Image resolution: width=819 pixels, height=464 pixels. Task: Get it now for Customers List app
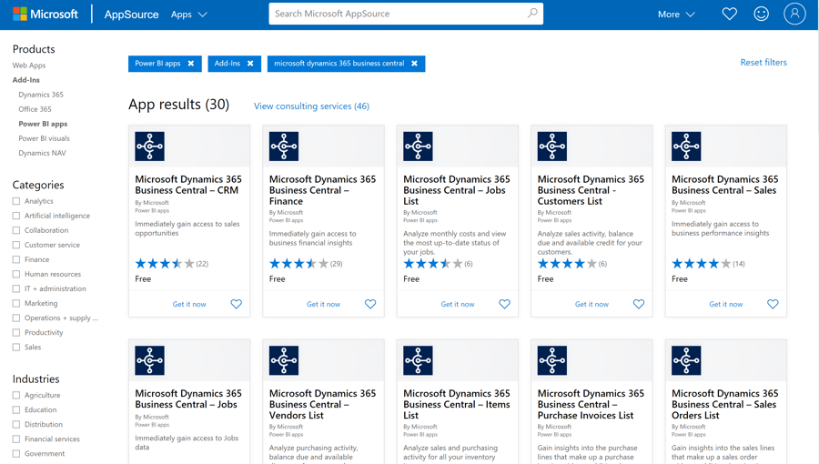click(591, 304)
